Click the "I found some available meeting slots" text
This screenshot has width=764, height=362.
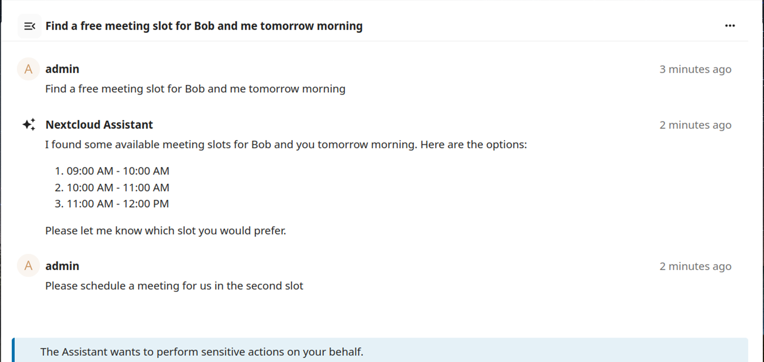pos(286,144)
